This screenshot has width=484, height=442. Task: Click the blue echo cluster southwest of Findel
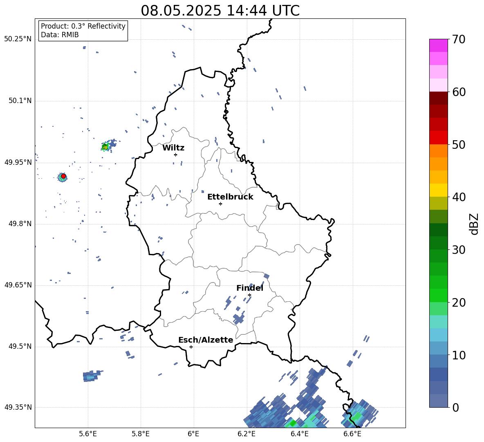coord(239,318)
